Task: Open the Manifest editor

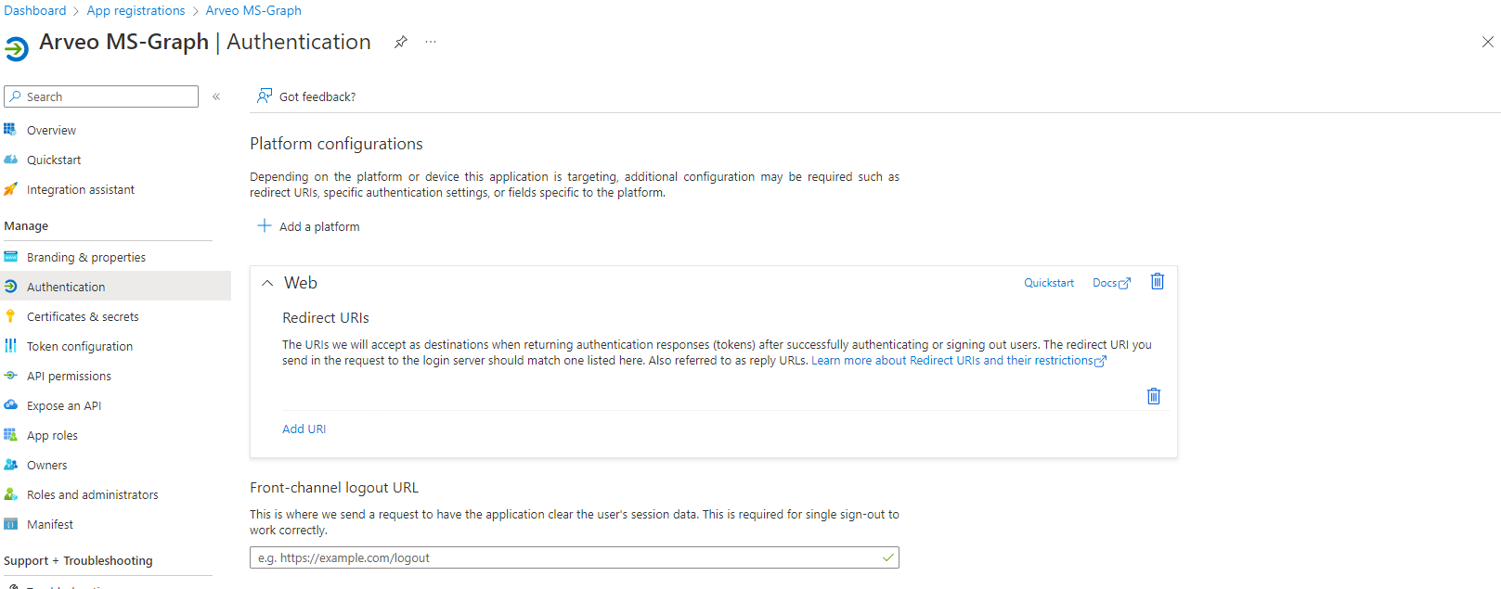Action: click(x=50, y=524)
